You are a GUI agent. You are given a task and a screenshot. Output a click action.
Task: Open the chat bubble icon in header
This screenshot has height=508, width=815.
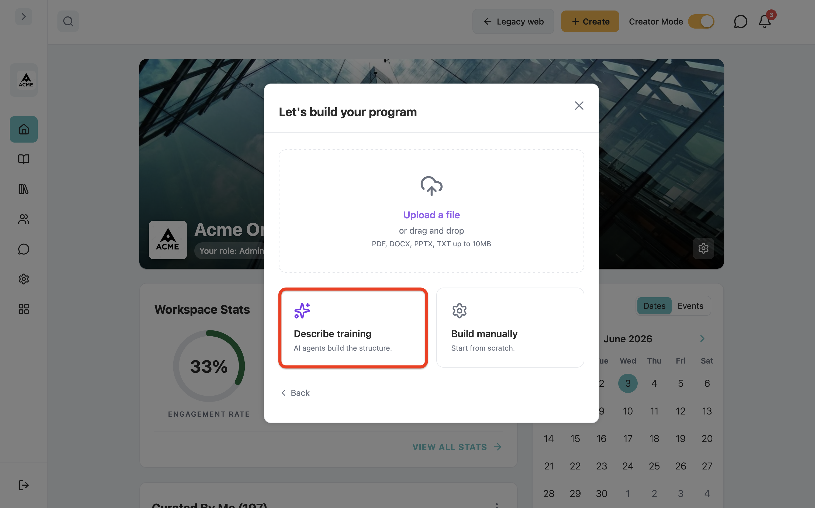pyautogui.click(x=740, y=22)
